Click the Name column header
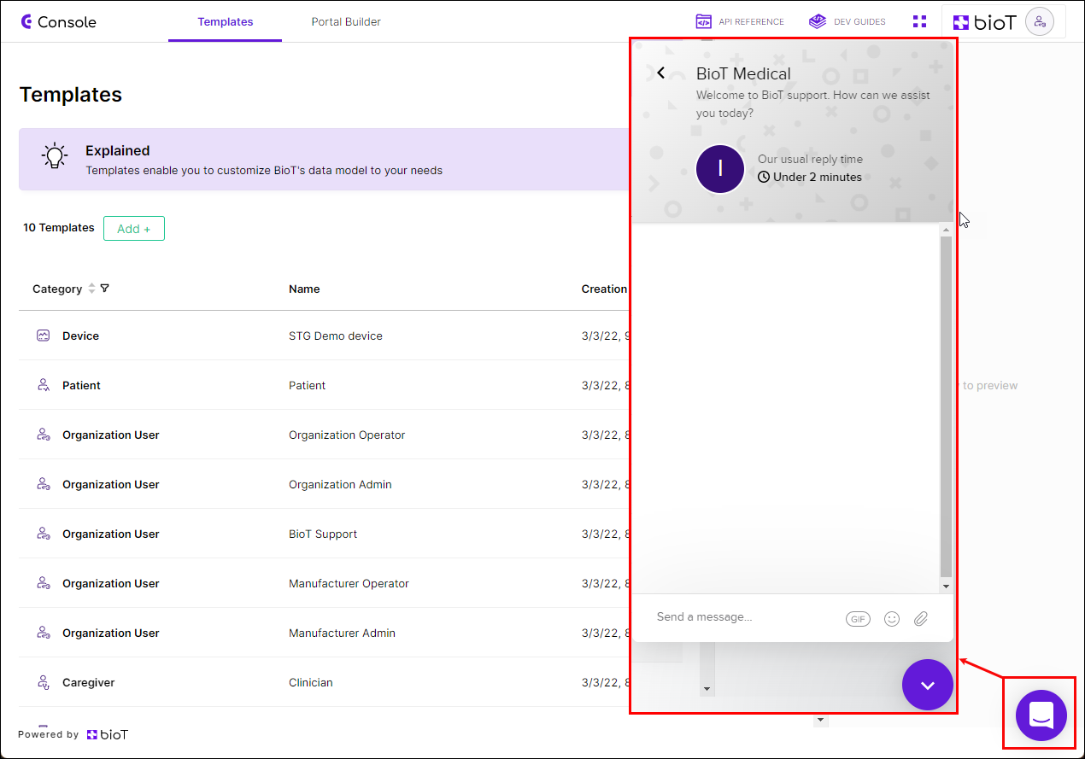 click(304, 289)
